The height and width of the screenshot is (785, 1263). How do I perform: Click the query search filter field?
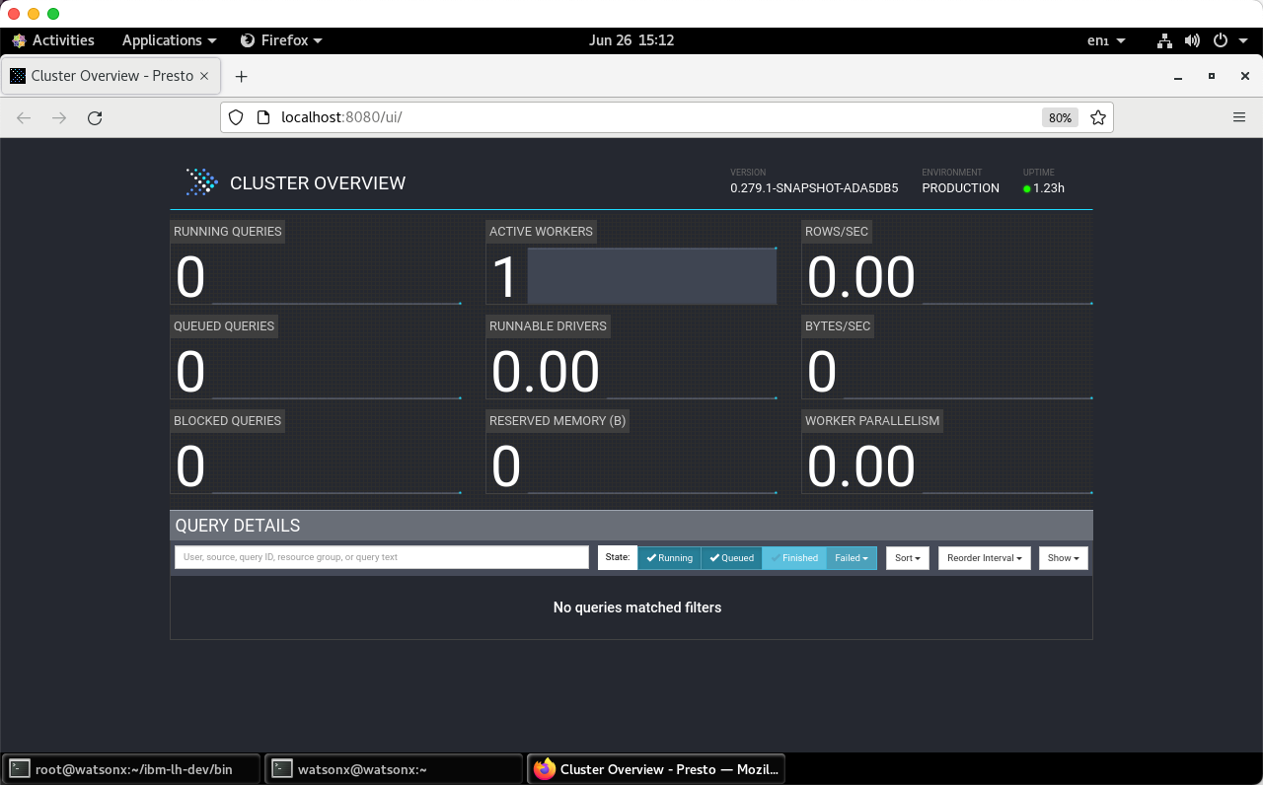coord(382,557)
